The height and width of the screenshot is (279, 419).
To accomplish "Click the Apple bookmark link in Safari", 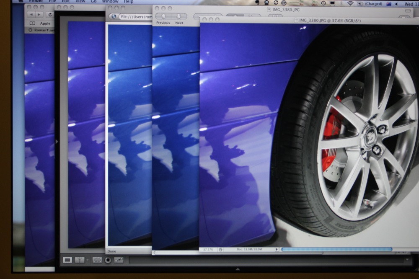I will [x=45, y=23].
